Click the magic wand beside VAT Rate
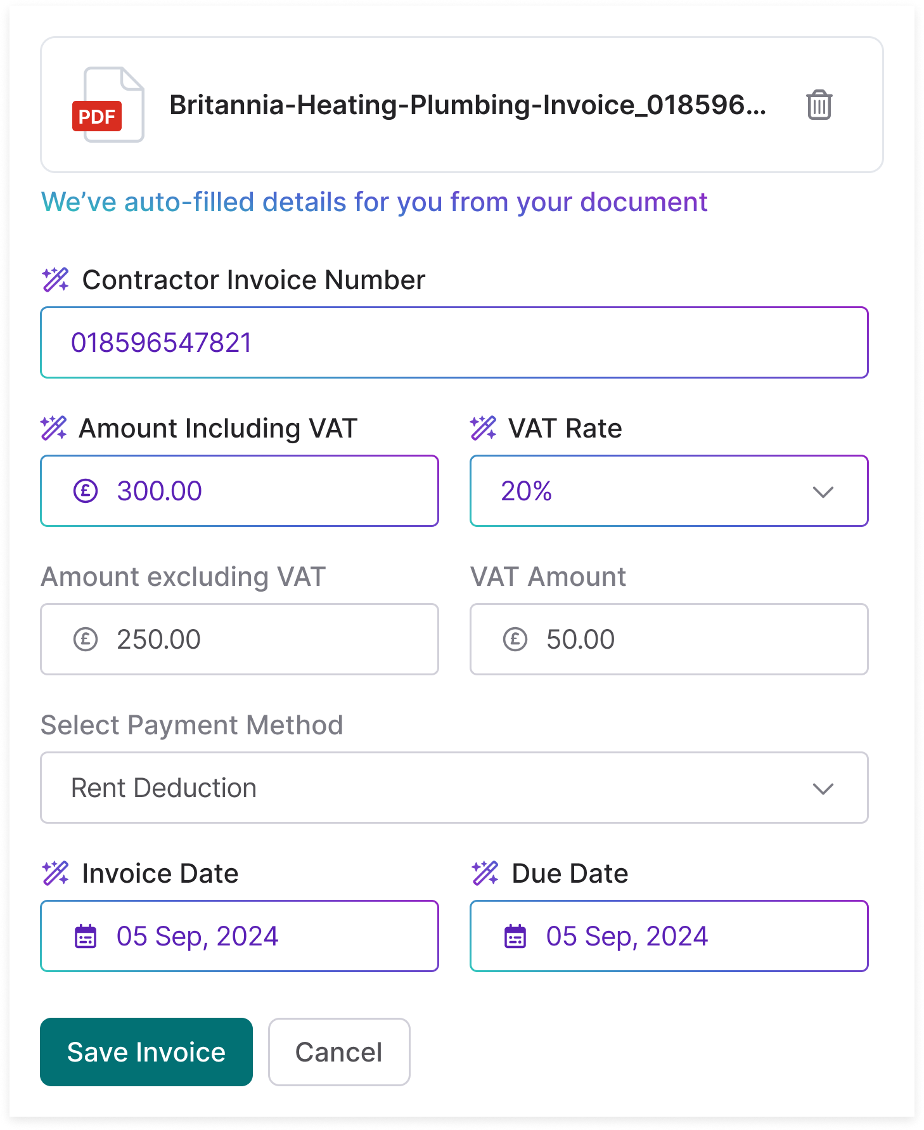The height and width of the screenshot is (1130, 924). (x=484, y=428)
